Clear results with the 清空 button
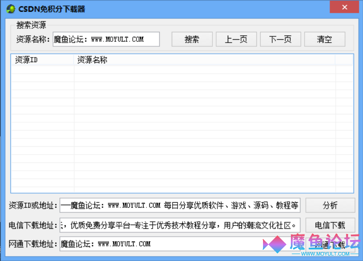 click(324, 39)
